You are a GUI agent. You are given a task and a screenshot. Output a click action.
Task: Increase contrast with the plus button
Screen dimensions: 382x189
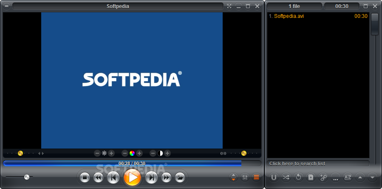(x=167, y=153)
